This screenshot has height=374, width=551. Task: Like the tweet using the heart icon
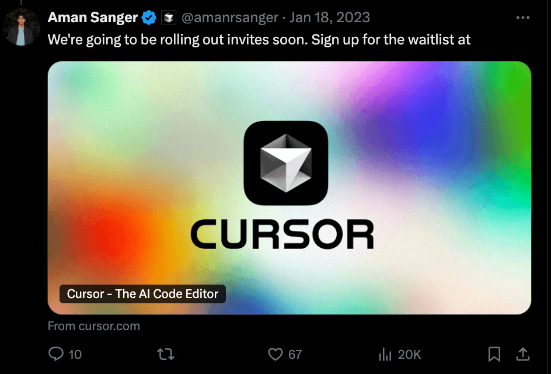click(275, 354)
